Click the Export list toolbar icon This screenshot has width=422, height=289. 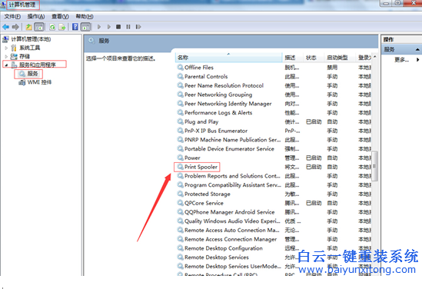tap(62, 27)
